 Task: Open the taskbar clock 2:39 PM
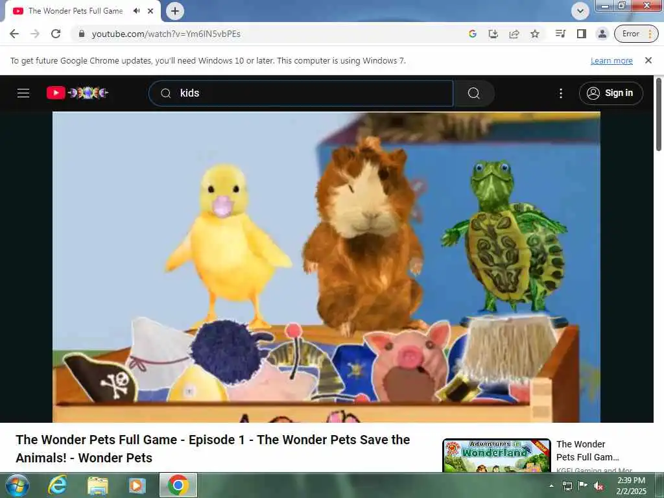pyautogui.click(x=631, y=486)
